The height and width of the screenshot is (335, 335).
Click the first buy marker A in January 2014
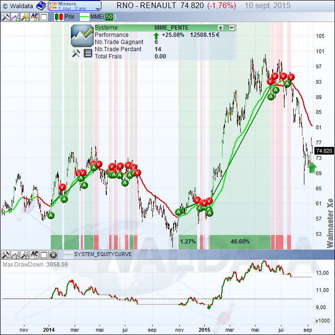tap(51, 215)
